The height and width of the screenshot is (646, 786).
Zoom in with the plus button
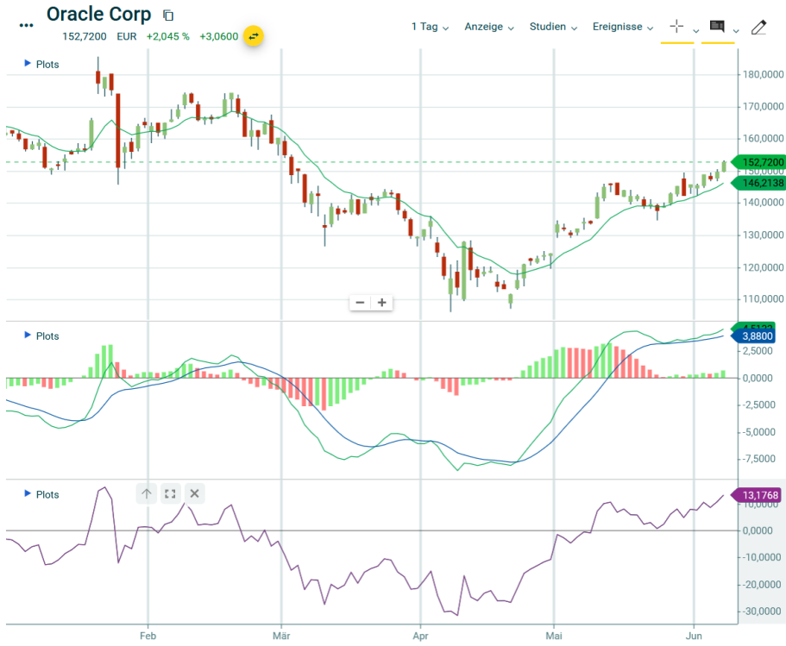[x=382, y=302]
